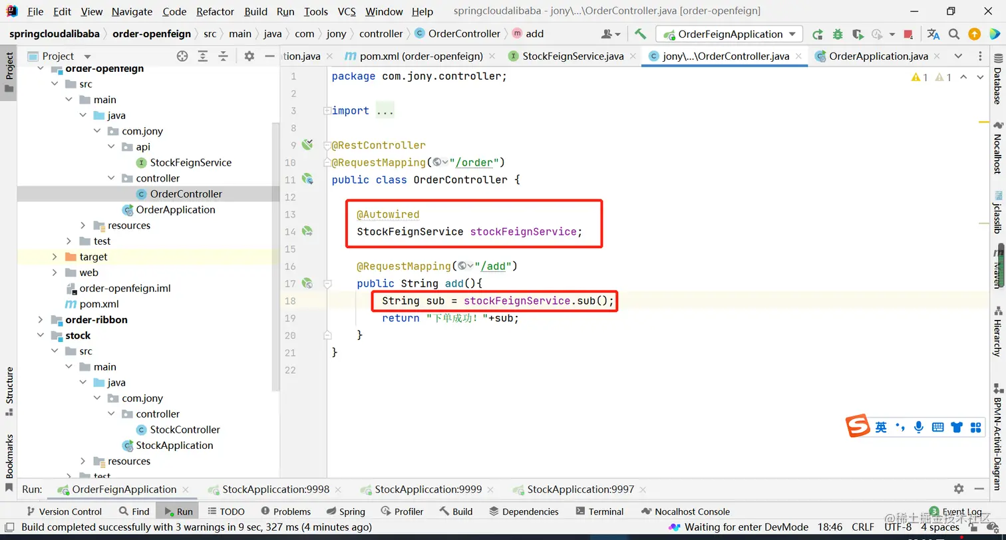Open the Profiler tool window
The image size is (1006, 540).
(x=402, y=511)
